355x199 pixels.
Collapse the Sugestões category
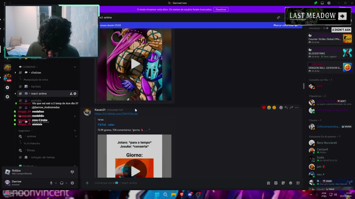click(x=26, y=131)
